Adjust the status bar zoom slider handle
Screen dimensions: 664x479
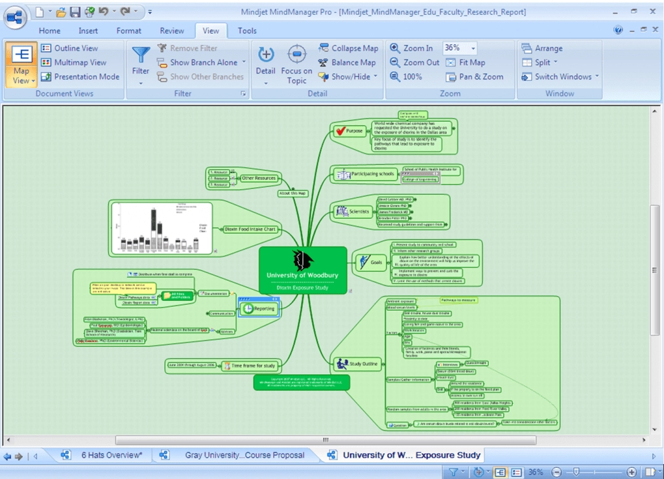[x=576, y=473]
